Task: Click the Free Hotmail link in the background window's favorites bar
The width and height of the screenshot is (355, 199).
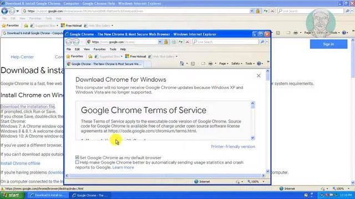Action: click(71, 25)
